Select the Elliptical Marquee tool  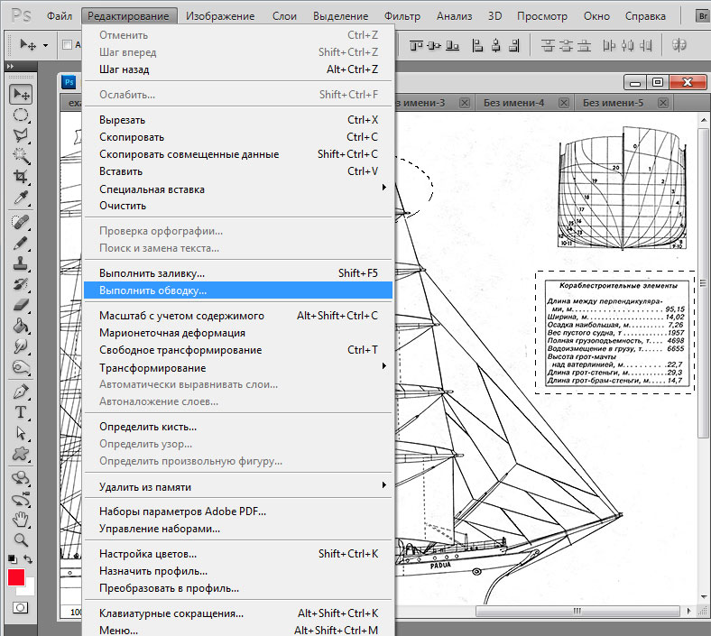tap(20, 115)
